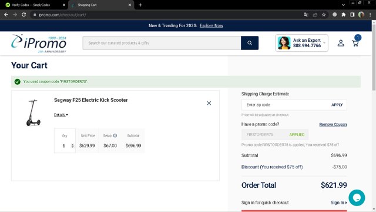Go back with browser back arrow
Screen dimensions: 376x212
coord(6,15)
